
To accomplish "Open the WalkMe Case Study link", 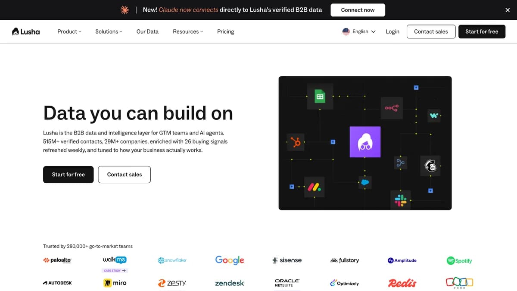I will pyautogui.click(x=115, y=271).
